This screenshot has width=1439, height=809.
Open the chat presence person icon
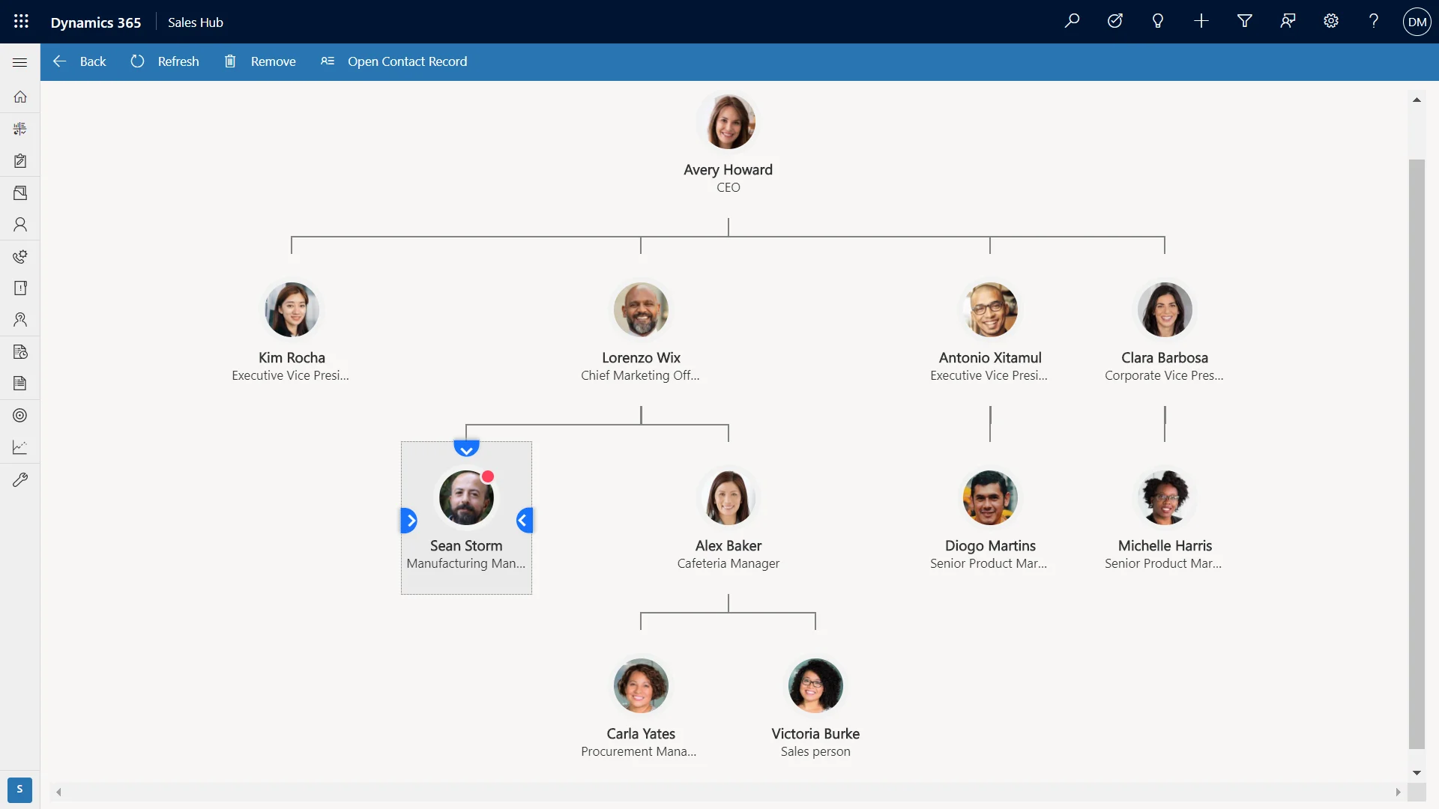click(x=1288, y=21)
